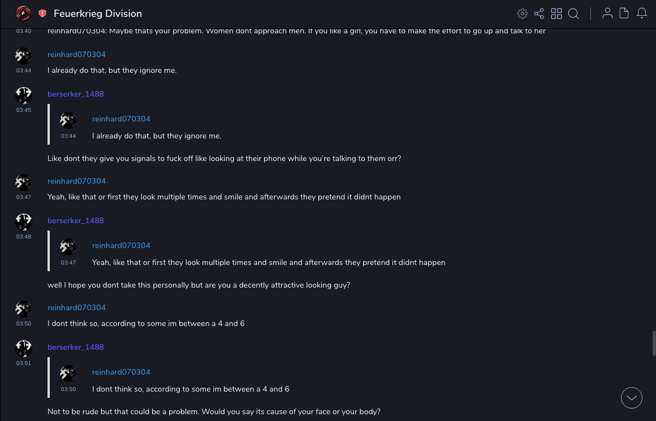The height and width of the screenshot is (421, 656).
Task: Open reinhard070304 username on the 03:44 message
Action: click(x=76, y=55)
